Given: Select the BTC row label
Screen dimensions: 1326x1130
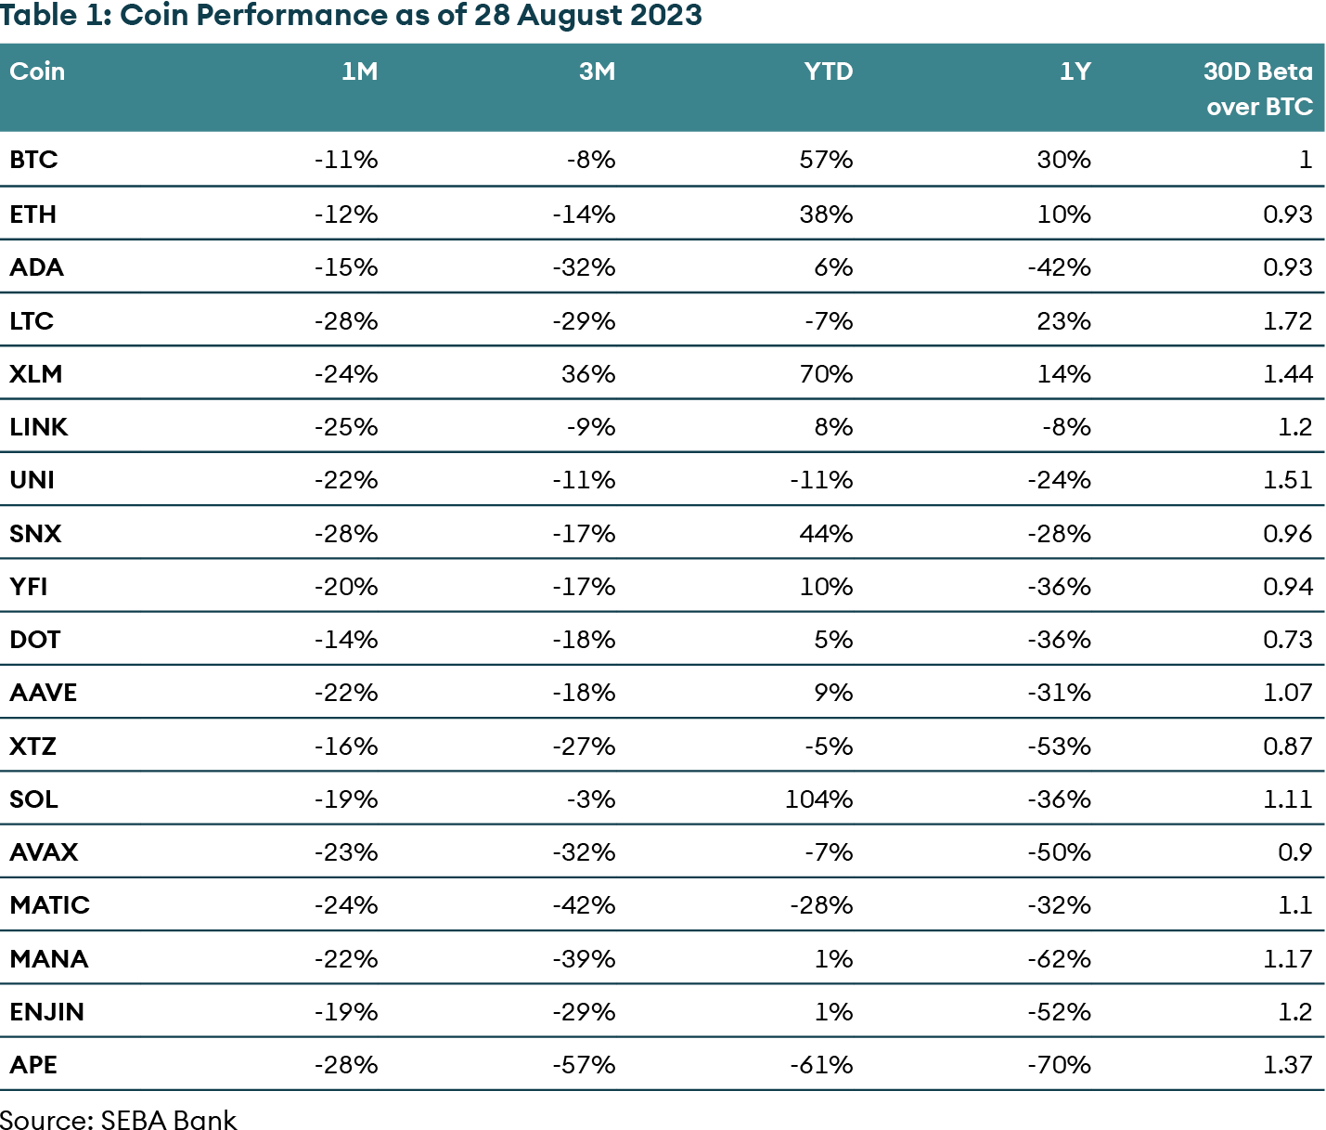Looking at the screenshot, I should 33,160.
